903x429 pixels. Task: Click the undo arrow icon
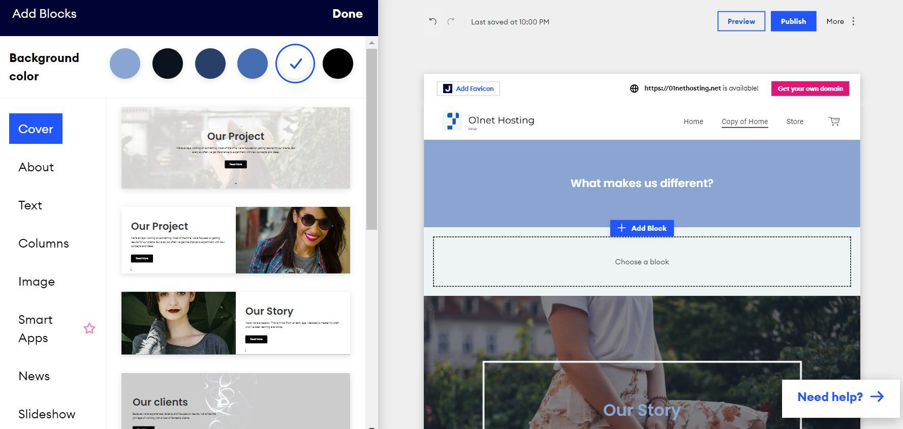433,21
